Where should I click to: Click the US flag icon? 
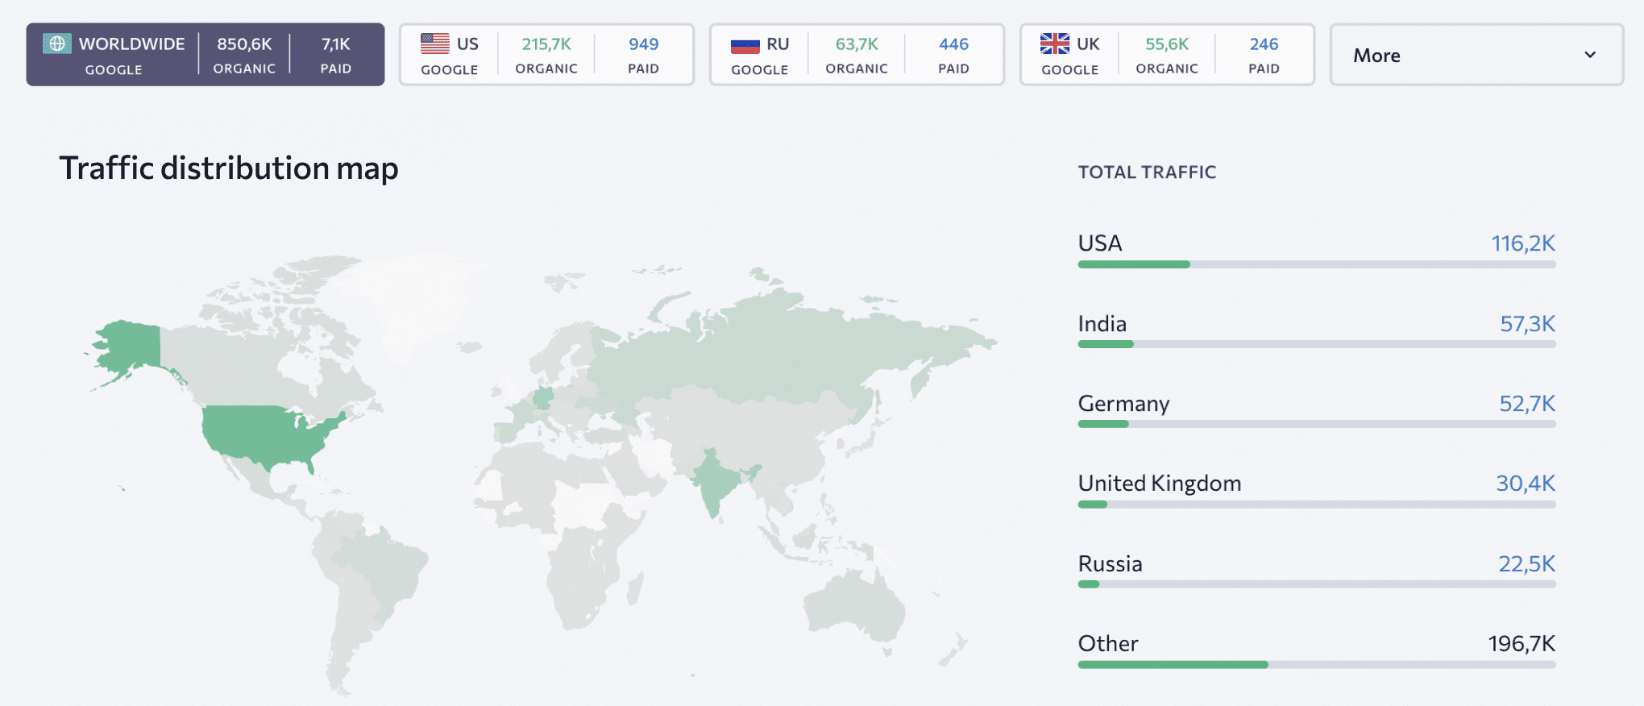(x=435, y=44)
